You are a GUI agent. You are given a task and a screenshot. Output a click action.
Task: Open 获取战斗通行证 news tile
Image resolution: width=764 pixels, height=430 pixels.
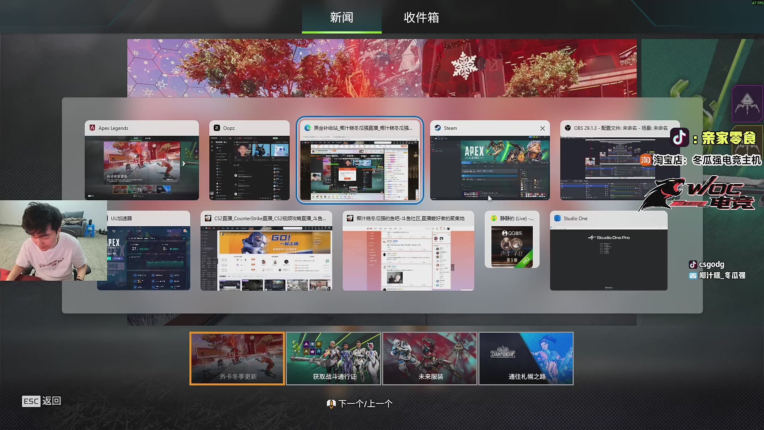[333, 358]
